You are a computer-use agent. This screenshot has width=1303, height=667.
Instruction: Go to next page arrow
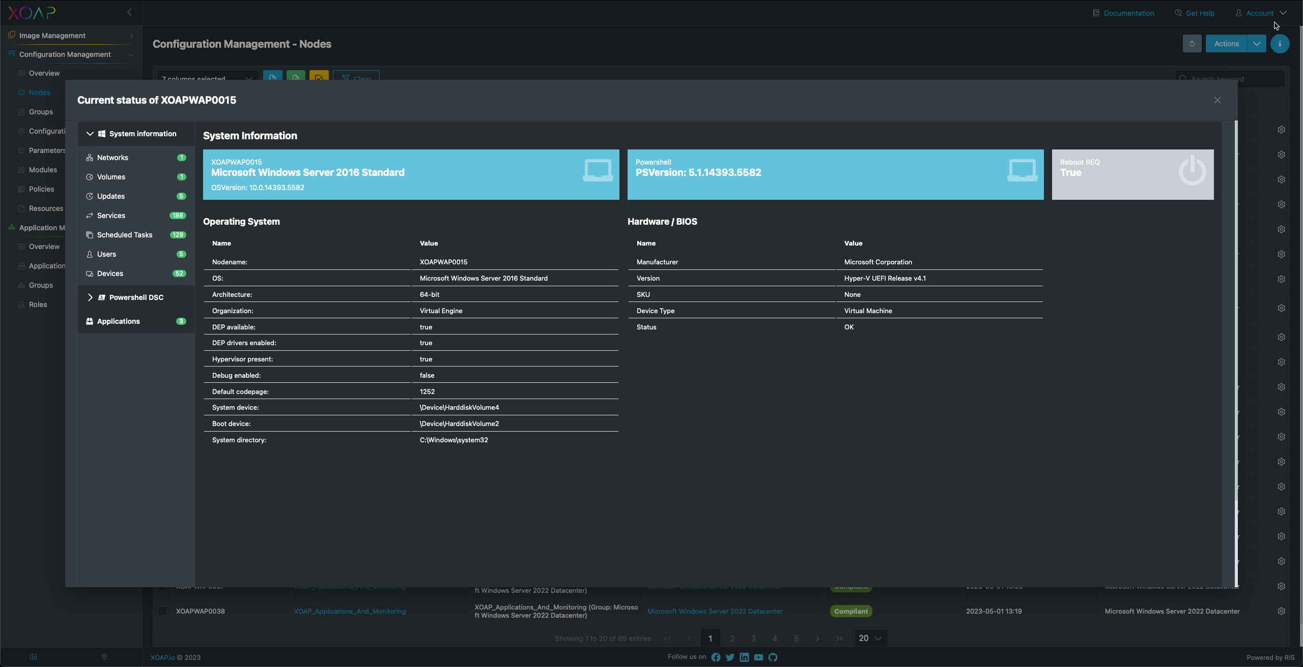(818, 639)
